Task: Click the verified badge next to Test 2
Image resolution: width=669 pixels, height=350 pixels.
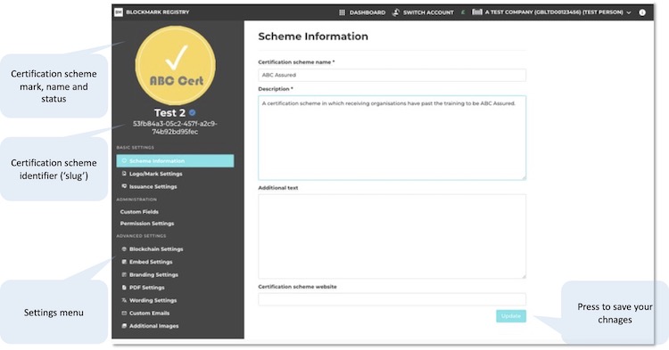Action: (193, 113)
